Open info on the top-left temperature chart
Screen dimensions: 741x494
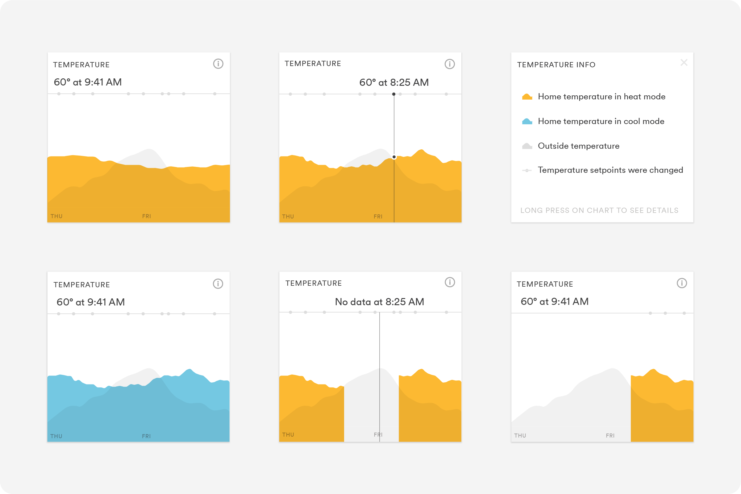click(x=219, y=64)
